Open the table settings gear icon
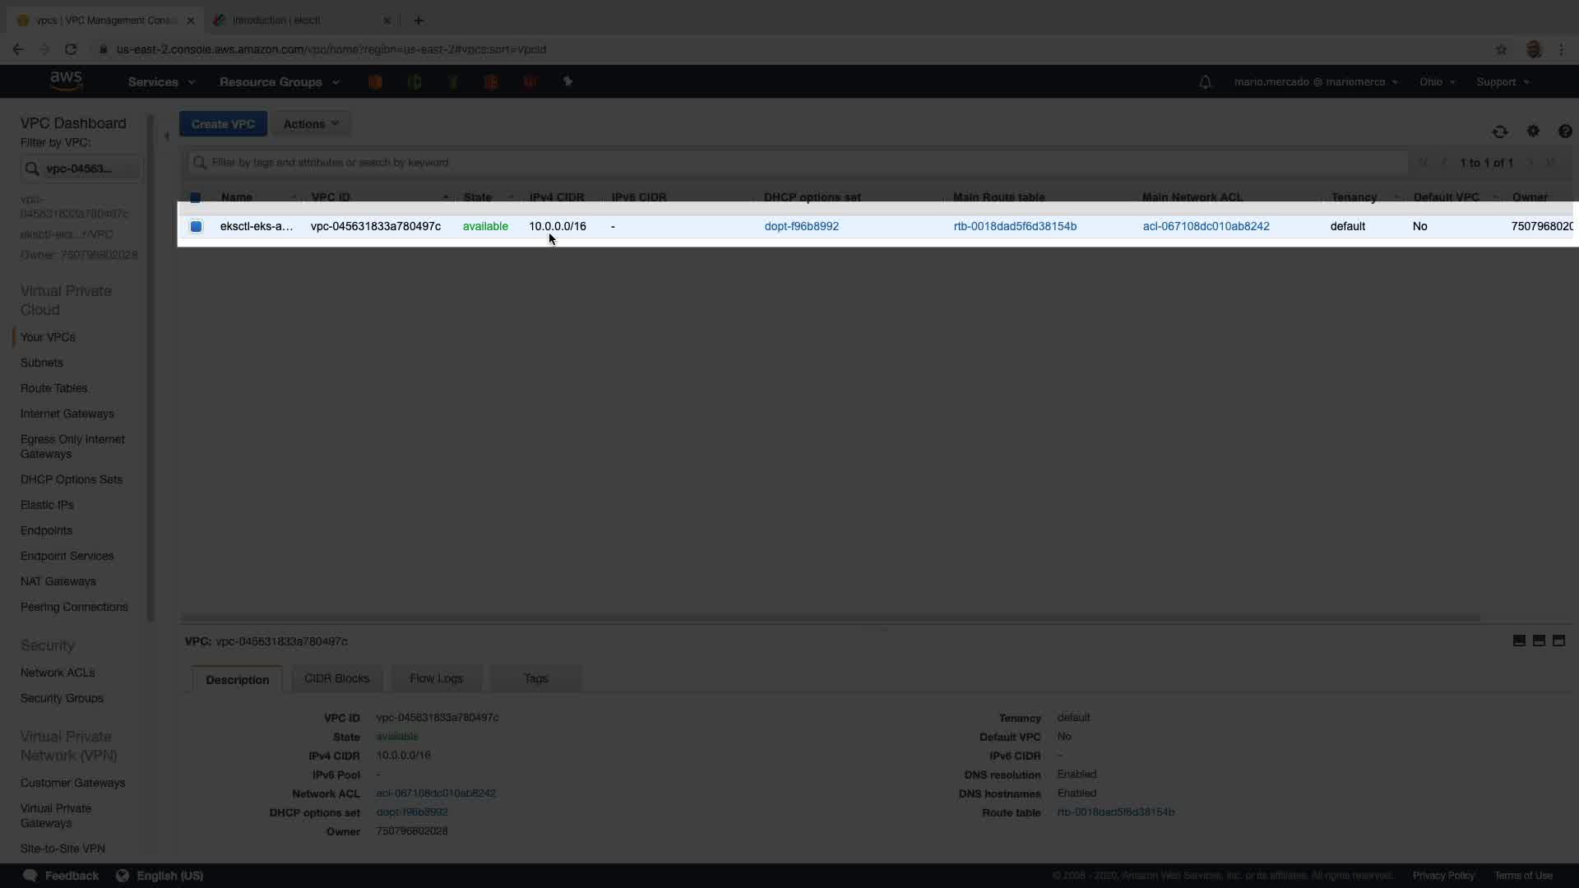The image size is (1579, 888). coord(1533,132)
